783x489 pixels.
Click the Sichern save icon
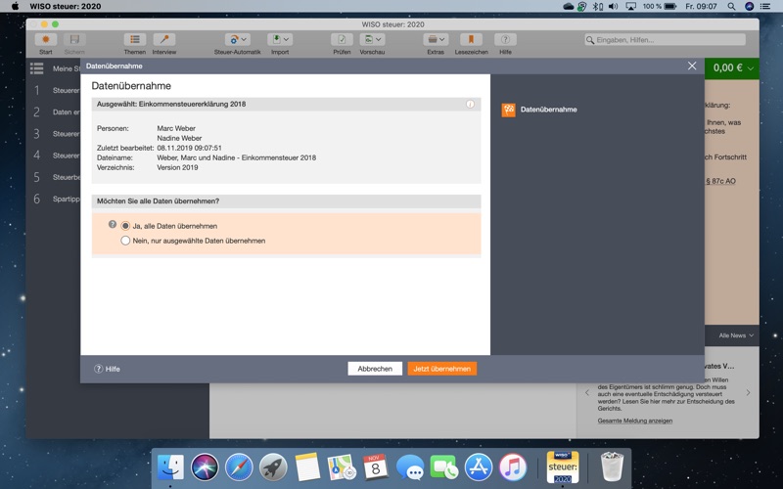pos(74,39)
